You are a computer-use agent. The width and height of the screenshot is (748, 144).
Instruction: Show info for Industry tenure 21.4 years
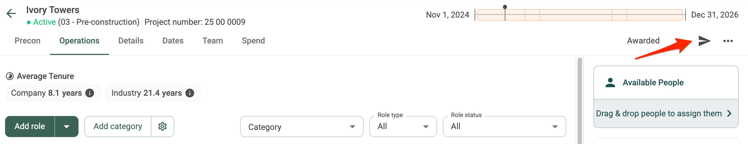[x=190, y=93]
